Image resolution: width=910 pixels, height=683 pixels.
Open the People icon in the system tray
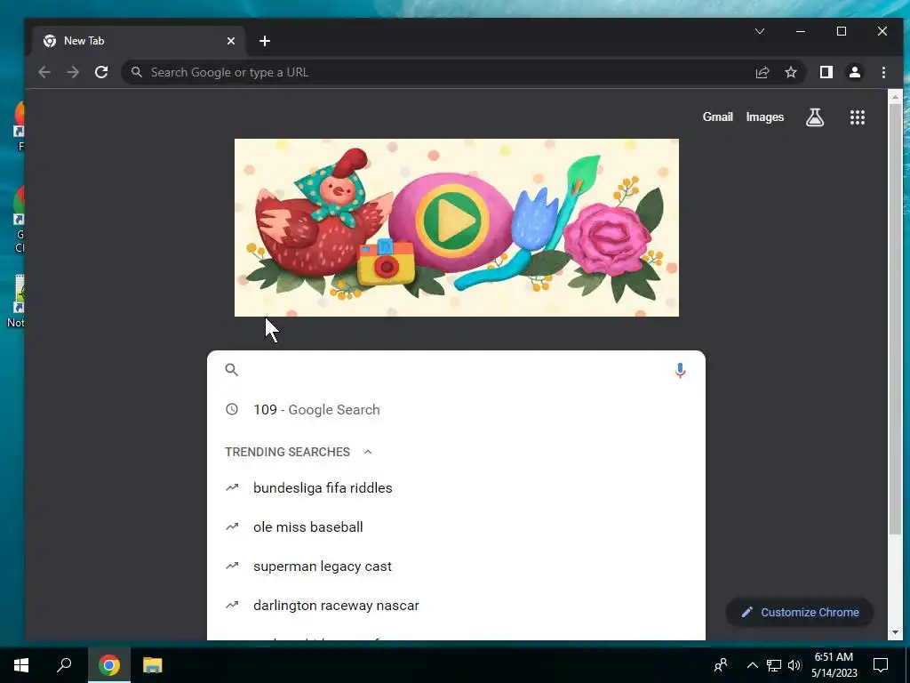click(721, 665)
